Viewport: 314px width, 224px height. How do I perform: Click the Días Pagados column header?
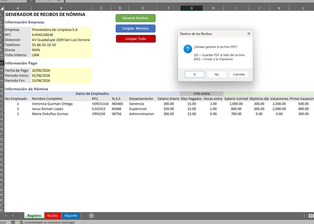tap(191, 99)
